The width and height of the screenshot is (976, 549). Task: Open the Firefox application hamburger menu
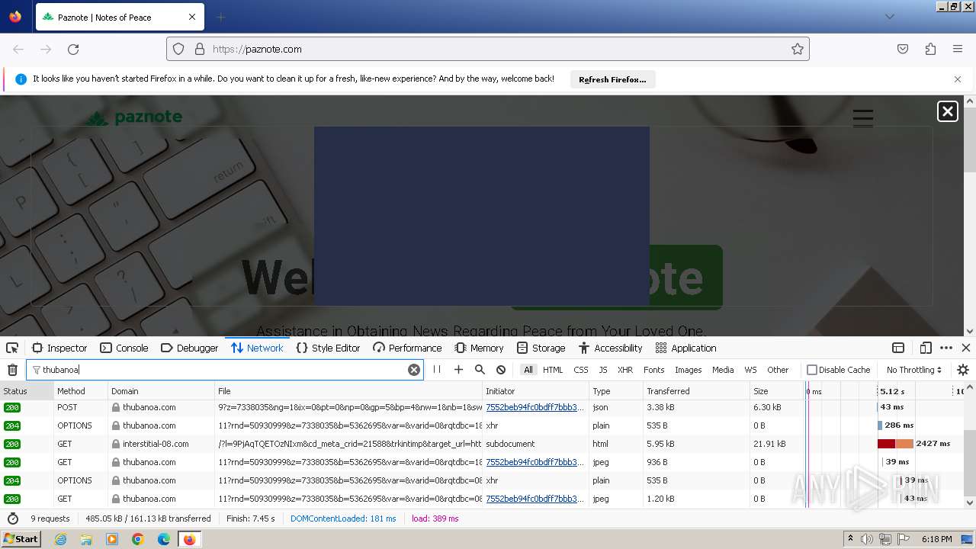[x=958, y=49]
